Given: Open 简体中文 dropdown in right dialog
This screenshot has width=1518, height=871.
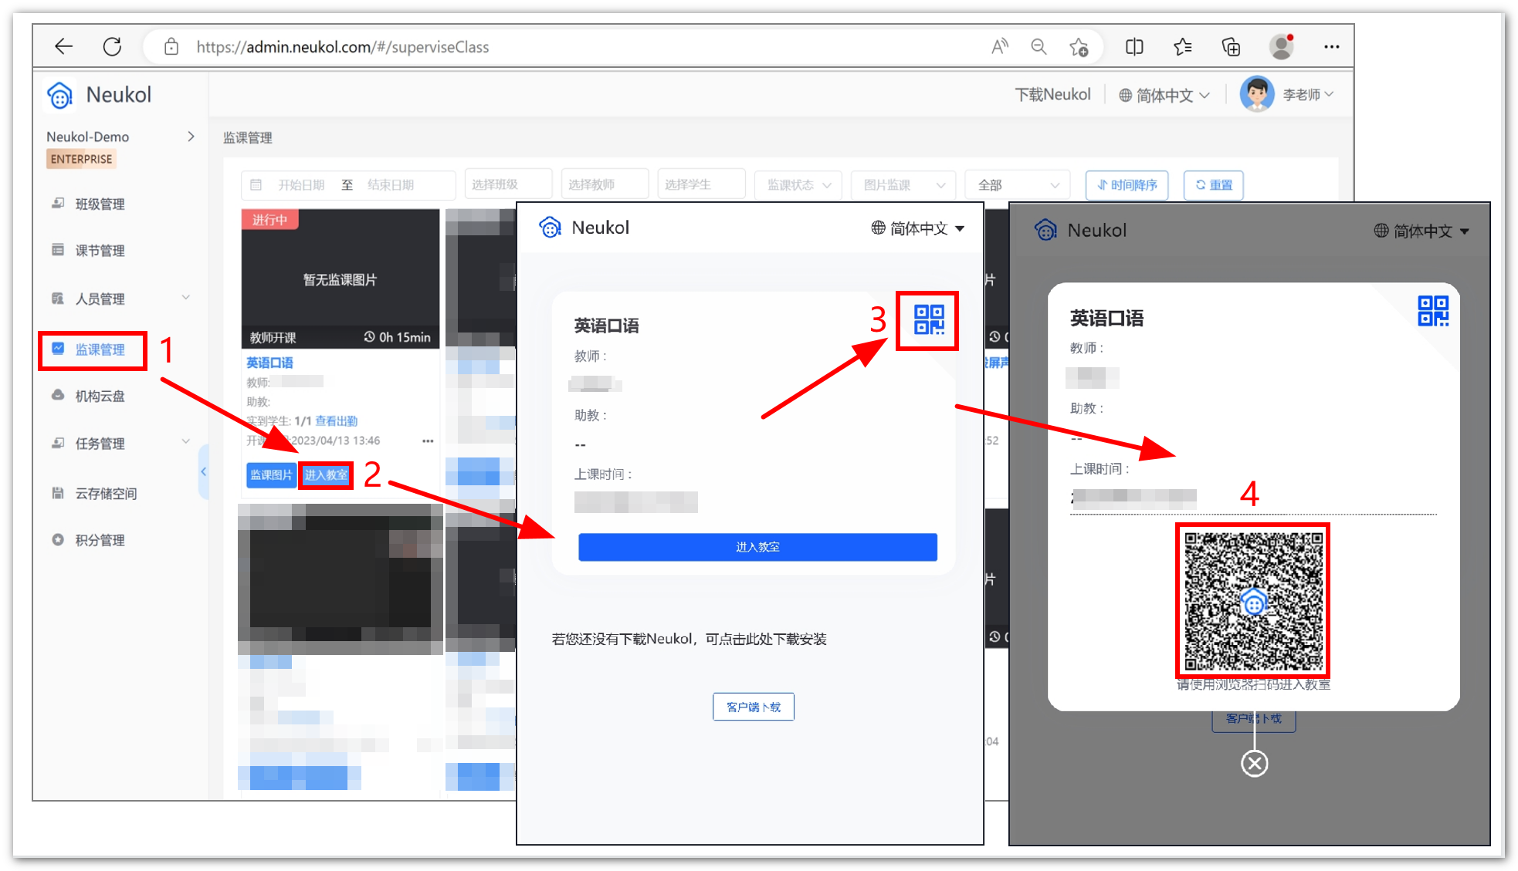Looking at the screenshot, I should [x=1421, y=231].
